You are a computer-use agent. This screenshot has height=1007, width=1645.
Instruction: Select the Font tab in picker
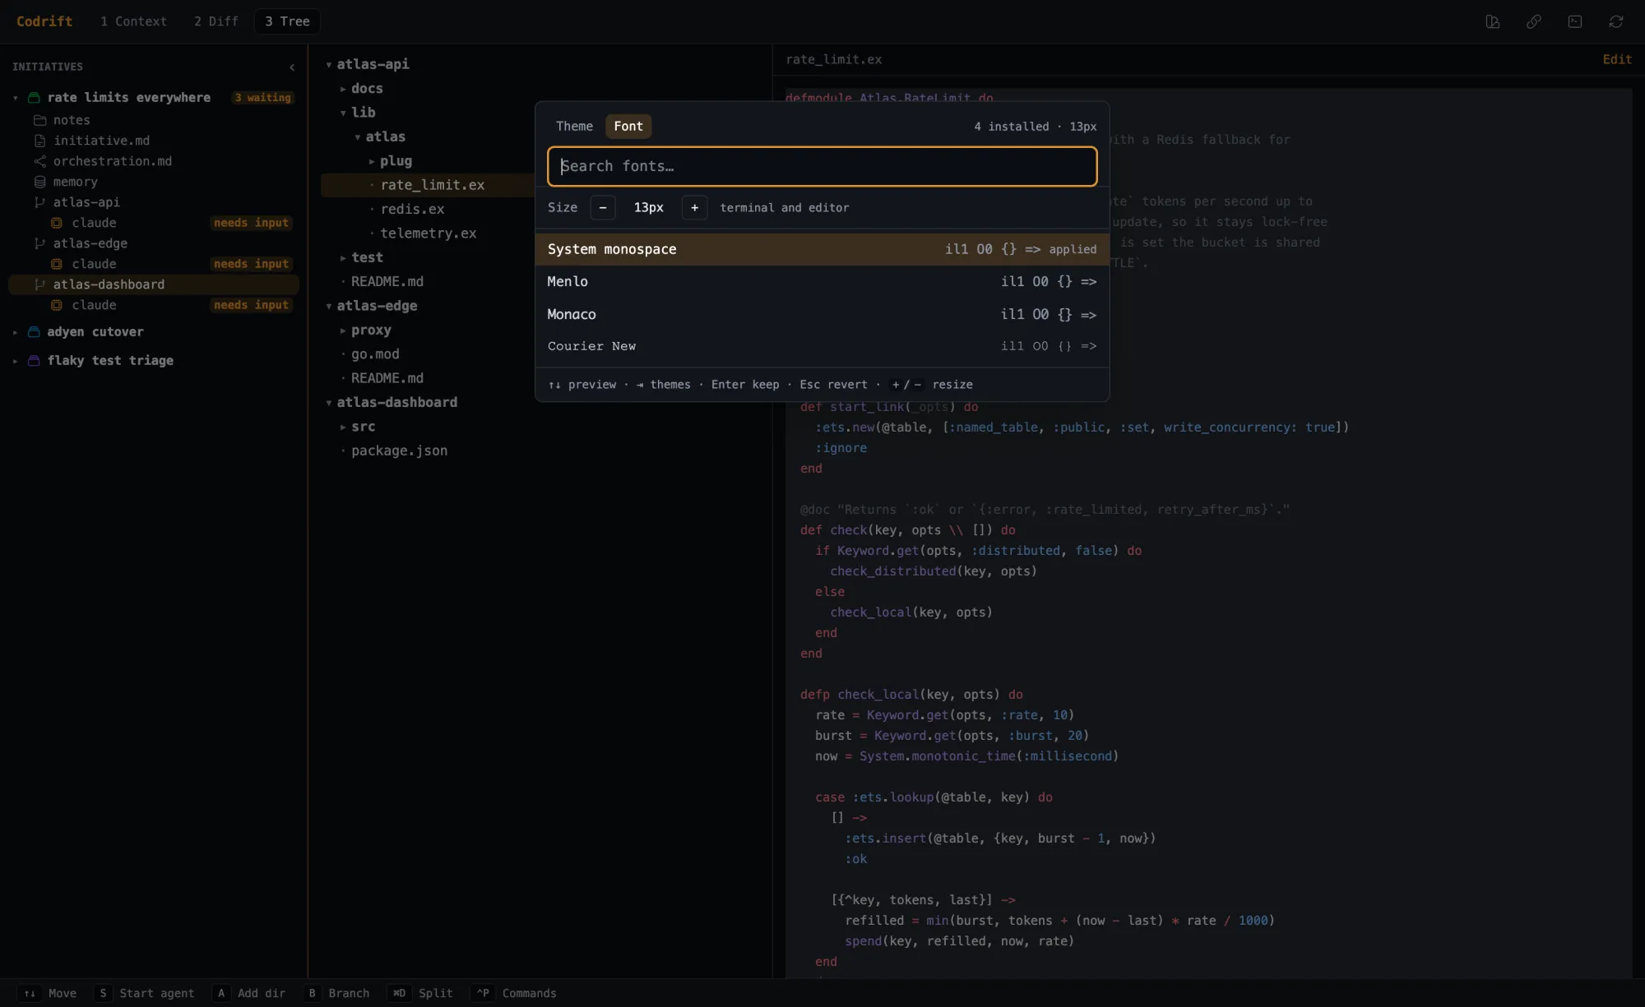628,126
